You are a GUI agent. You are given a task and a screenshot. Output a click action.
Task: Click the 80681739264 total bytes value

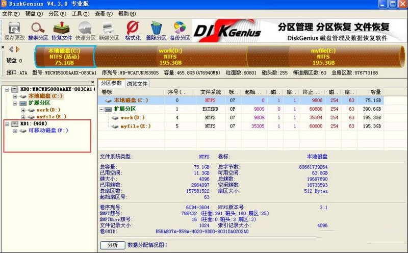[x=313, y=167]
